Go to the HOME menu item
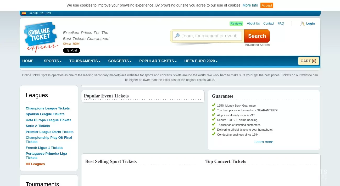340x186 pixels. (x=28, y=61)
